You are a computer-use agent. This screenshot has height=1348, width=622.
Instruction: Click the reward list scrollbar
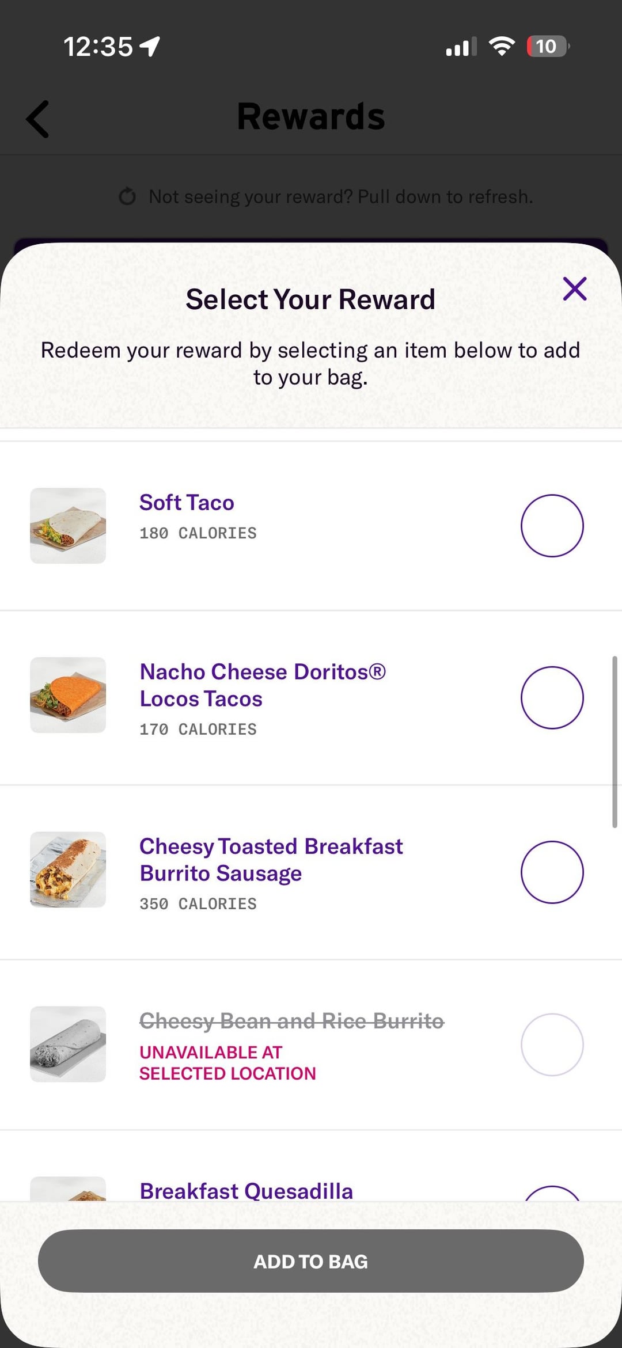pos(615,742)
